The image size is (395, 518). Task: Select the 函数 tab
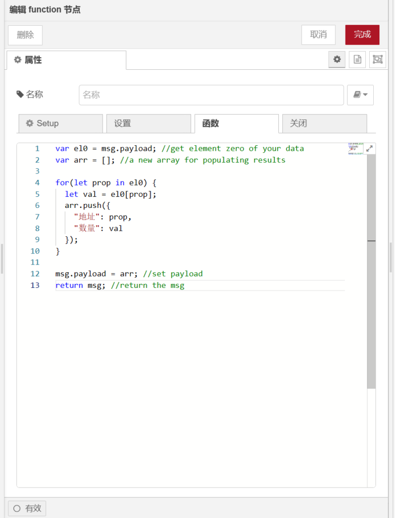click(236, 123)
